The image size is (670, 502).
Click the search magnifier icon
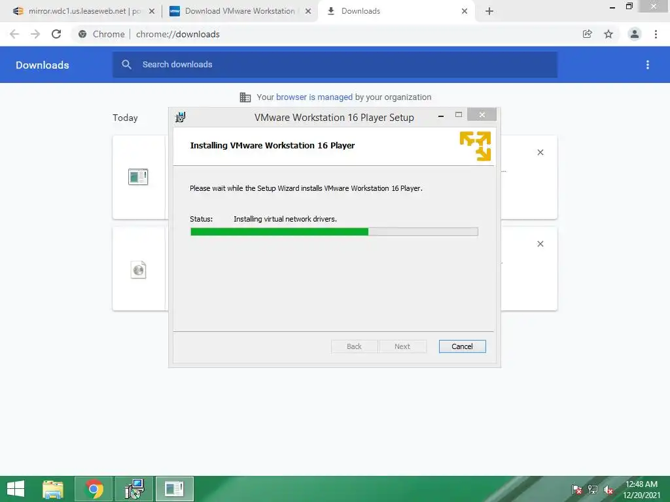point(126,65)
